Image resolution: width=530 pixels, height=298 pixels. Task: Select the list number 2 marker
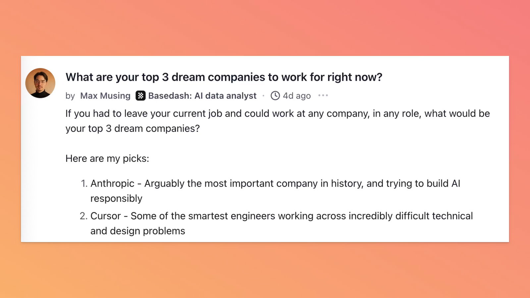[83, 216]
